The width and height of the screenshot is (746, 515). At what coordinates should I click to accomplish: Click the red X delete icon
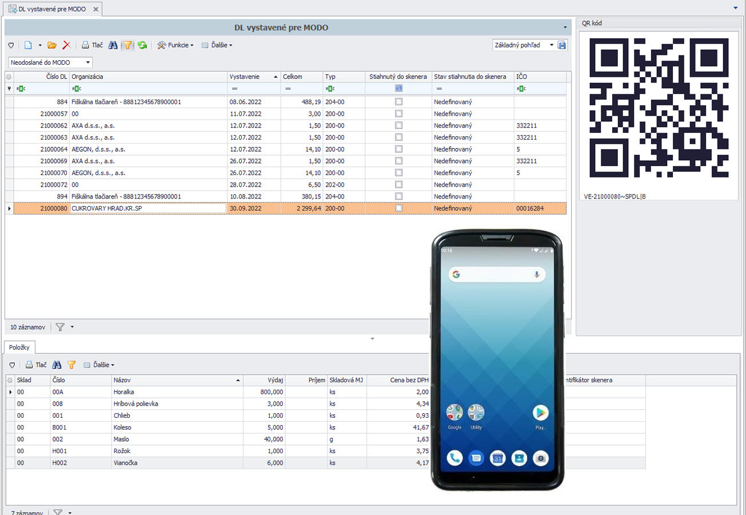(66, 45)
